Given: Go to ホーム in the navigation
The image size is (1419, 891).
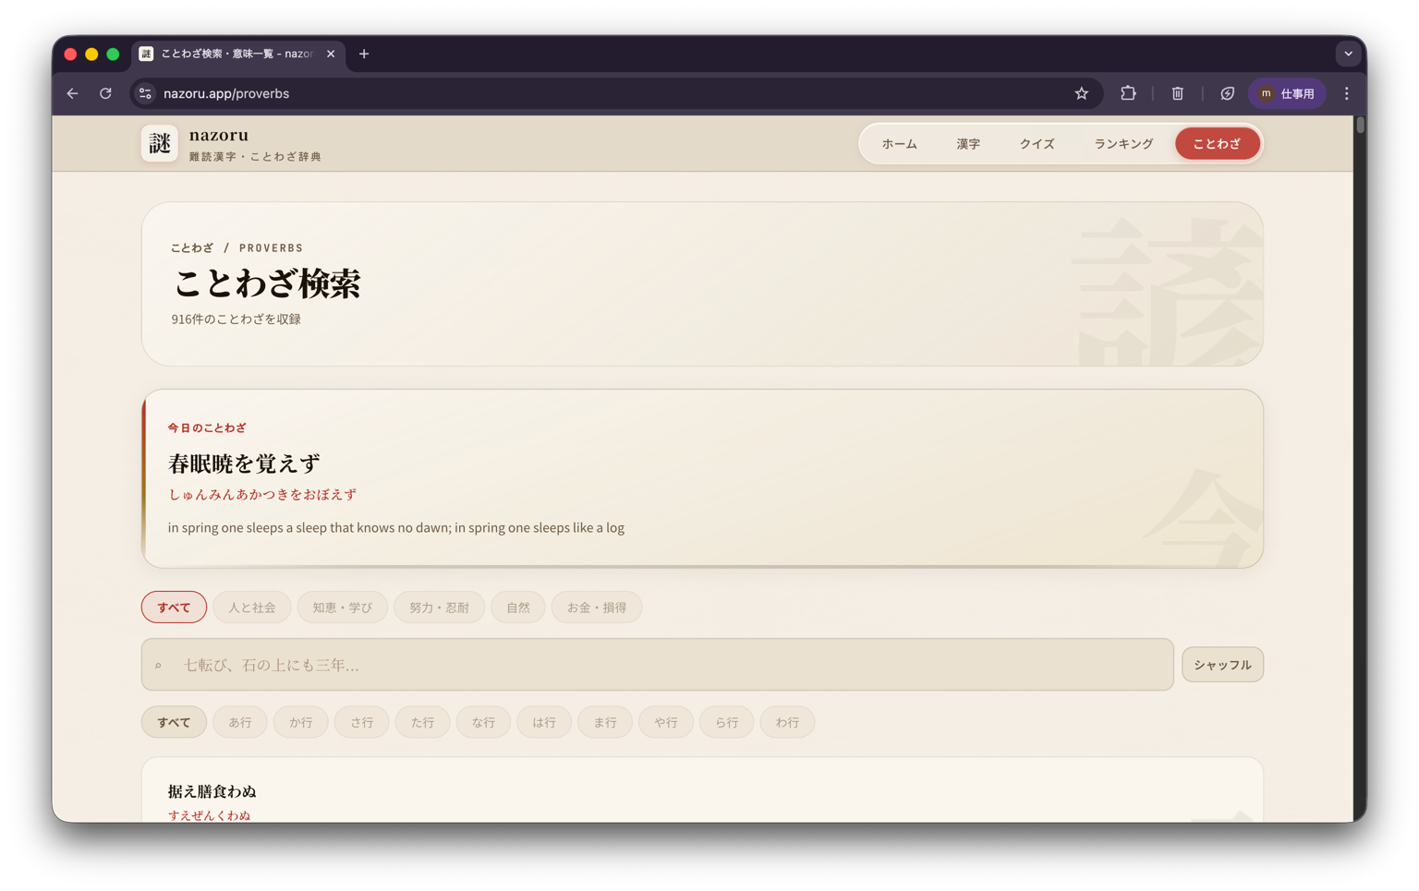Looking at the screenshot, I should tap(899, 144).
